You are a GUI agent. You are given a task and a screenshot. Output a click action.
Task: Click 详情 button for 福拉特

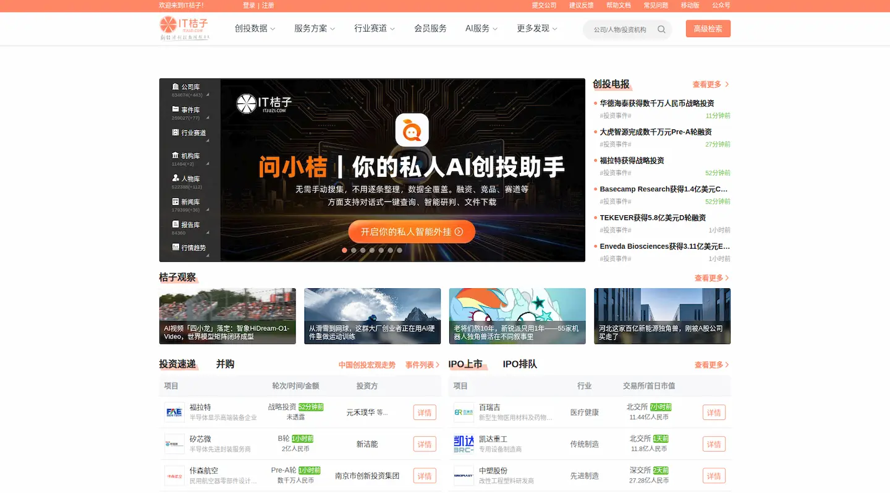(x=425, y=413)
